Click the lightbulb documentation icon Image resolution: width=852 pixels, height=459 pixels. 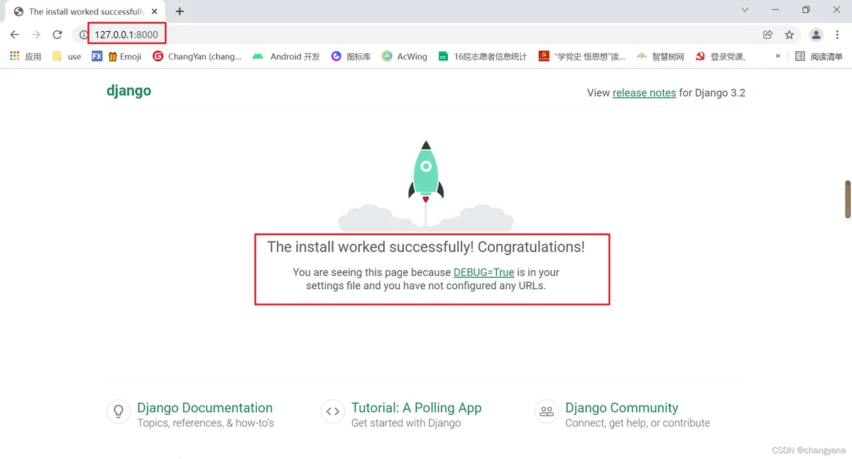pos(119,411)
